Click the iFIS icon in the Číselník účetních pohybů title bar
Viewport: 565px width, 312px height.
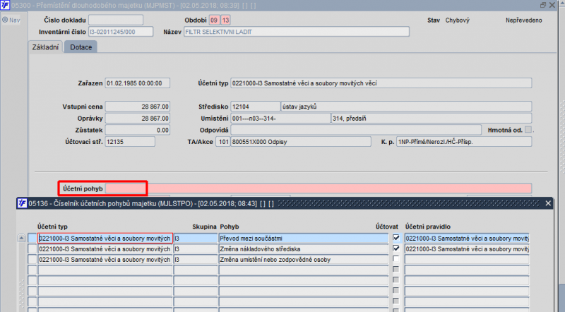23,203
